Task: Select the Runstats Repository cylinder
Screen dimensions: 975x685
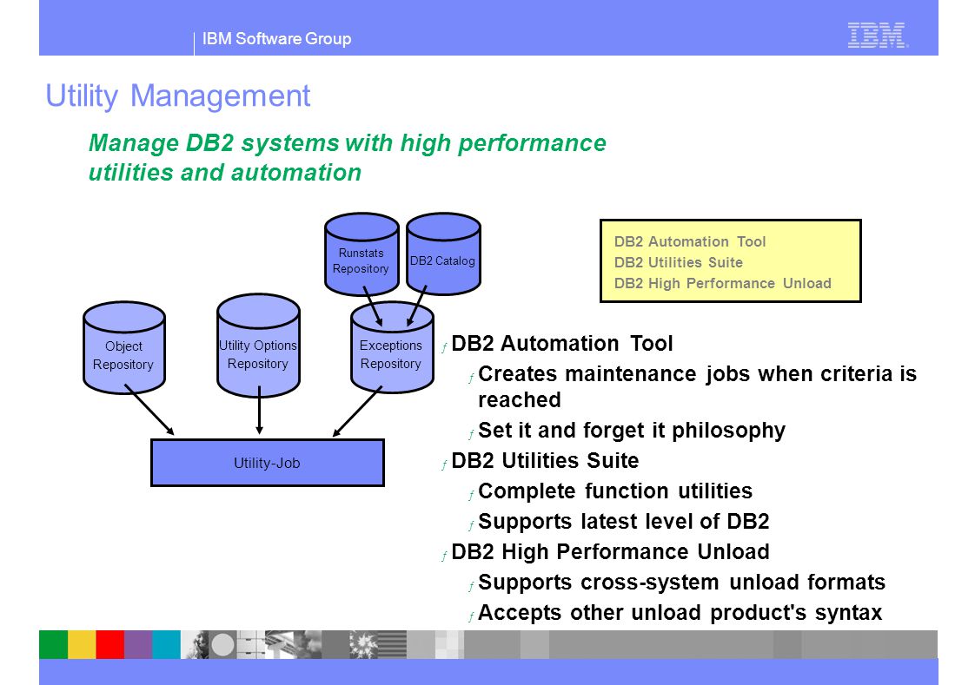Action: coord(361,254)
